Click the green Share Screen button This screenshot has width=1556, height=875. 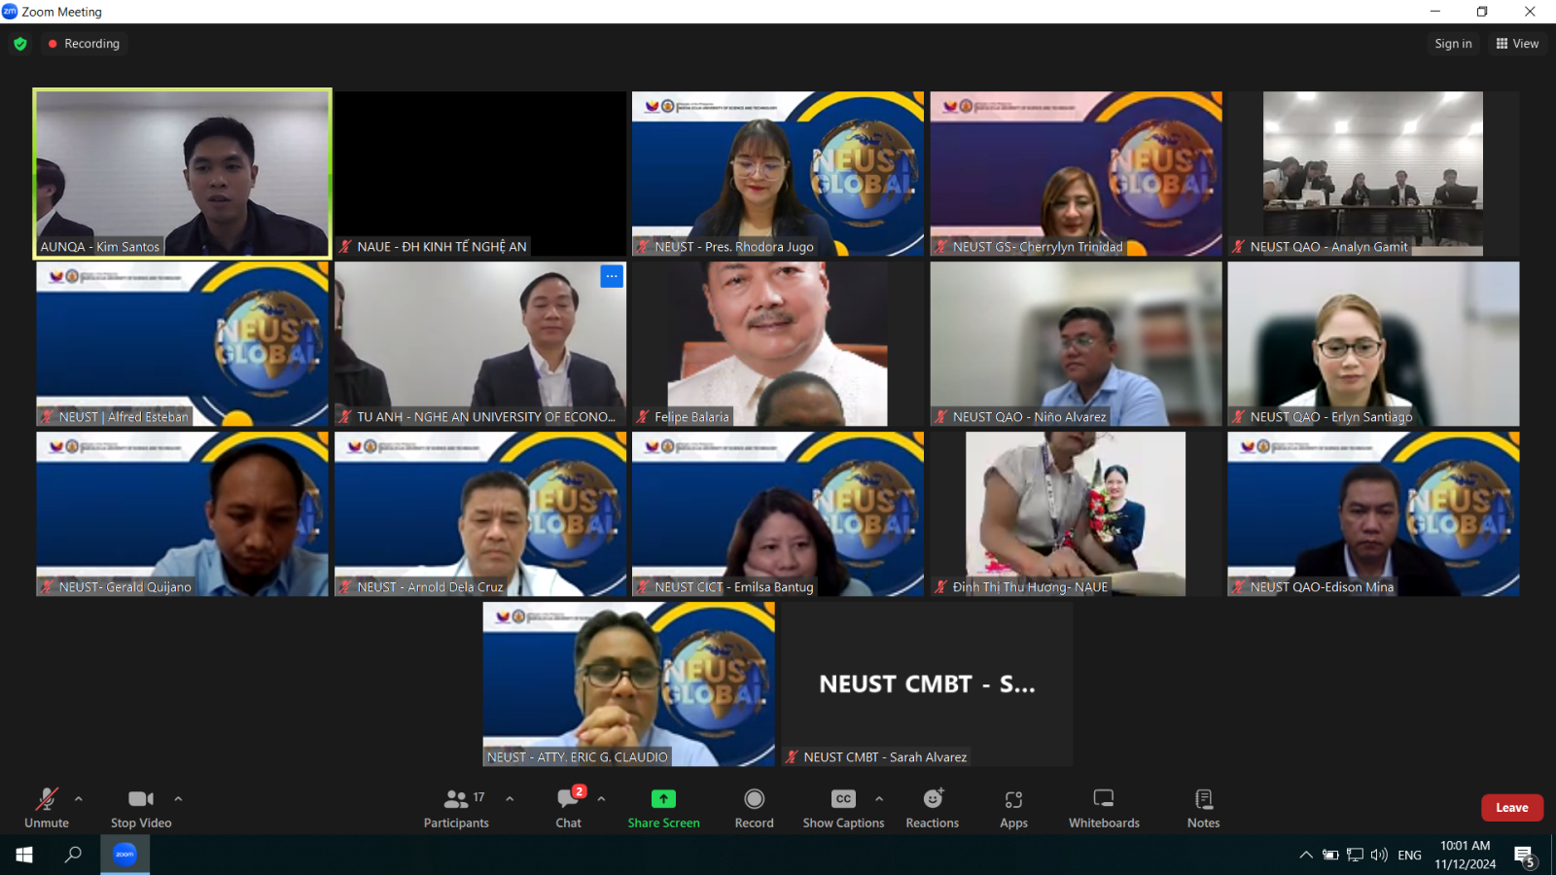[x=663, y=808]
